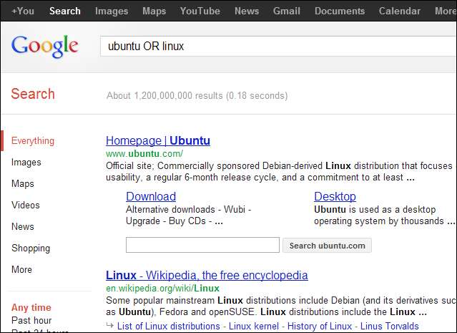This screenshot has width=457, height=333.
Task: Select Search in the top navigation bar
Action: pyautogui.click(x=65, y=11)
